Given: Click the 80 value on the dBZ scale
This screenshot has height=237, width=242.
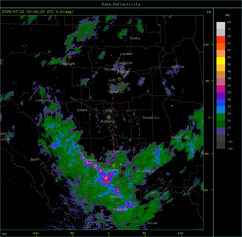Looking at the screenshot, I should (229, 22).
